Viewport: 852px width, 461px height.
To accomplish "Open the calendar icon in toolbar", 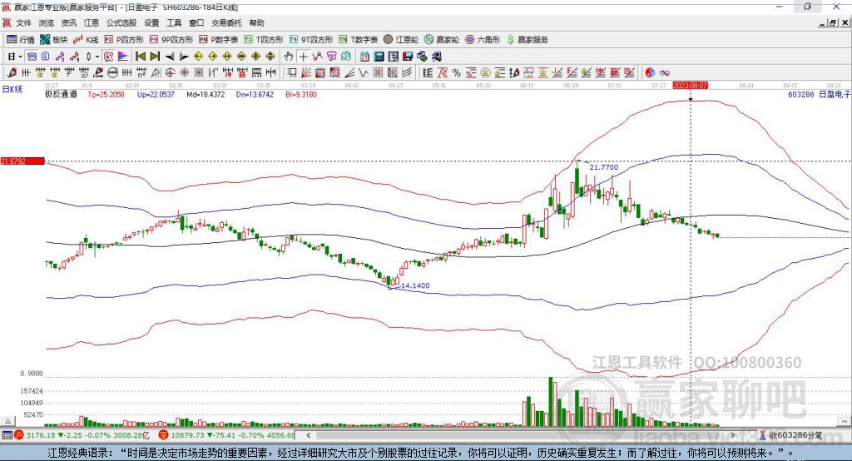I will pos(364,57).
